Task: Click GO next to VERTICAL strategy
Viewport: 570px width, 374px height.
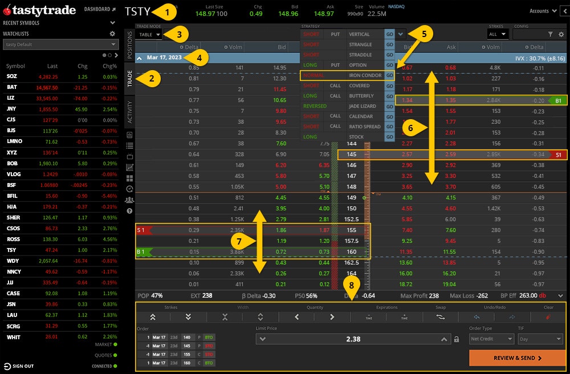Action: tap(389, 34)
